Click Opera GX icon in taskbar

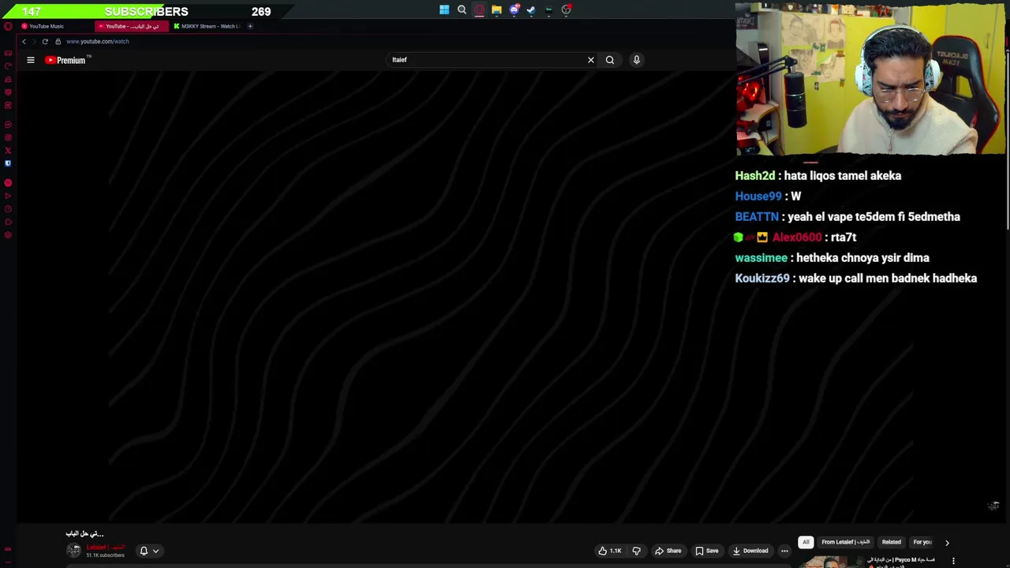tap(479, 9)
